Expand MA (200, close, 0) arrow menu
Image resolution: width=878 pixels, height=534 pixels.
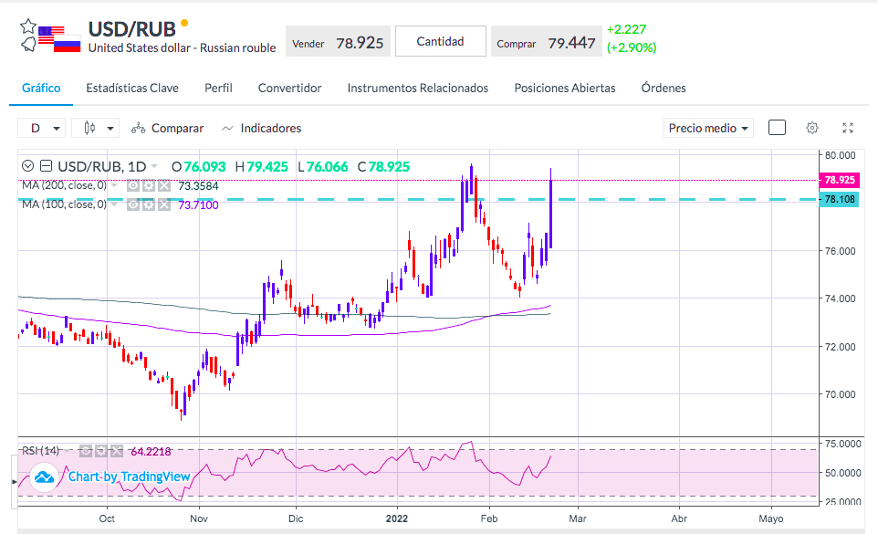coord(114,185)
